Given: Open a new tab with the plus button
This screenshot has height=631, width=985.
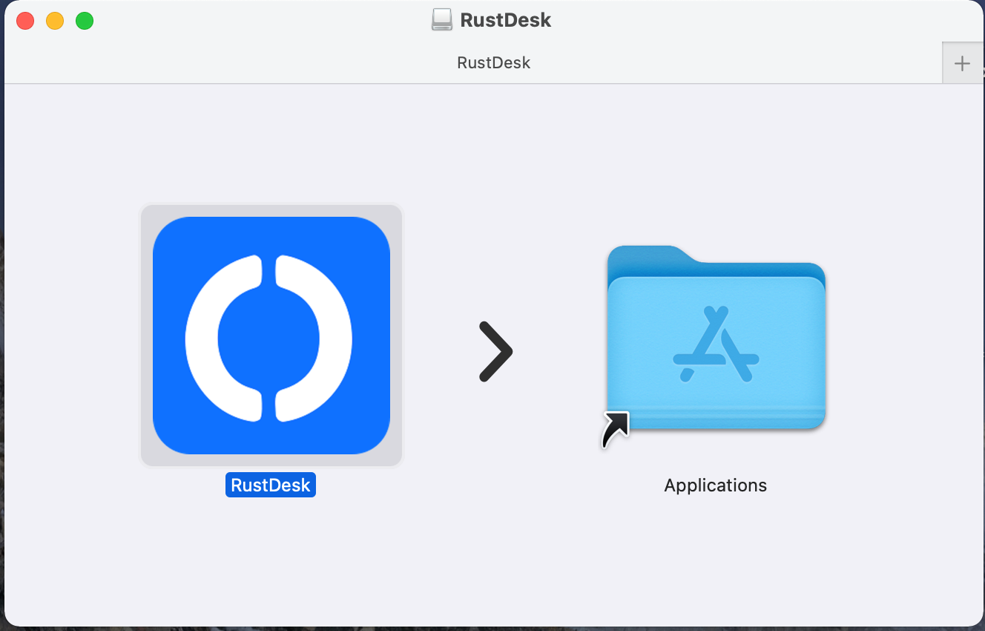Looking at the screenshot, I should (x=962, y=63).
